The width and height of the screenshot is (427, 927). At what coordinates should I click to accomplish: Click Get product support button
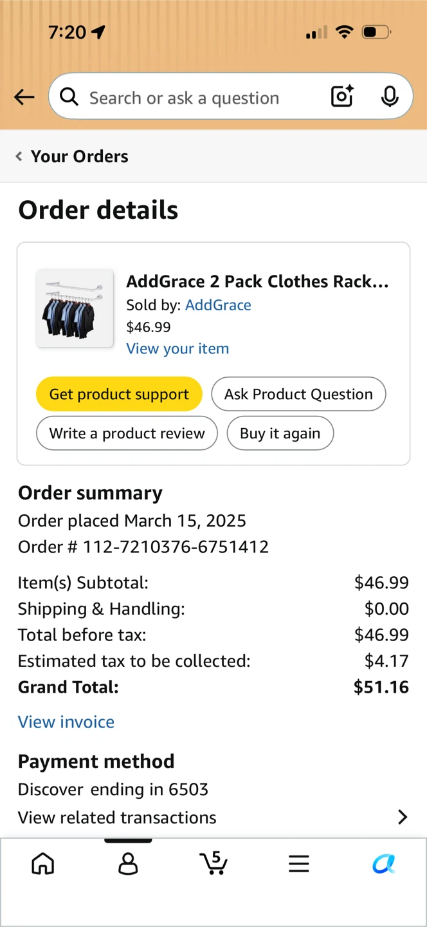pos(119,394)
